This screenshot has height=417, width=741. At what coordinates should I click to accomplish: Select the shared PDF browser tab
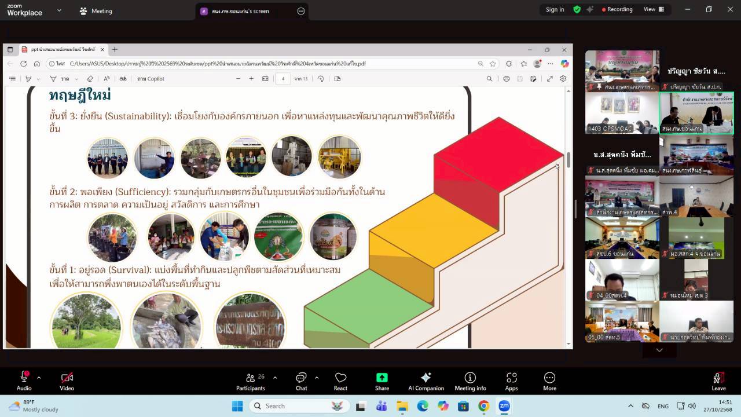point(63,50)
